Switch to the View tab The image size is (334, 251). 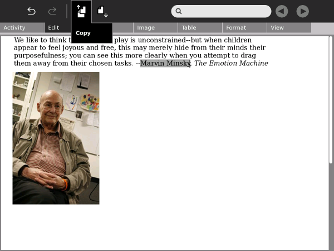point(288,28)
